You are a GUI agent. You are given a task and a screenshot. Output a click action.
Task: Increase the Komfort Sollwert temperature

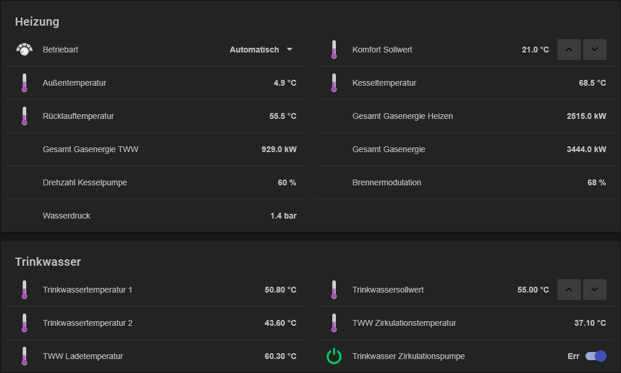[569, 50]
